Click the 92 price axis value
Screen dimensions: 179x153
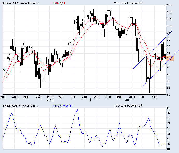point(169,40)
